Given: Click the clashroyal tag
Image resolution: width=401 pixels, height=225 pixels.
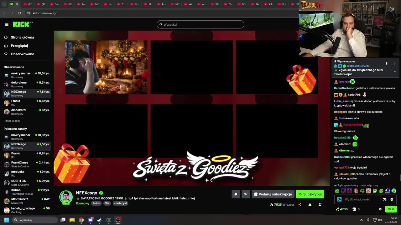Looking at the screenshot, I should pos(120,203).
